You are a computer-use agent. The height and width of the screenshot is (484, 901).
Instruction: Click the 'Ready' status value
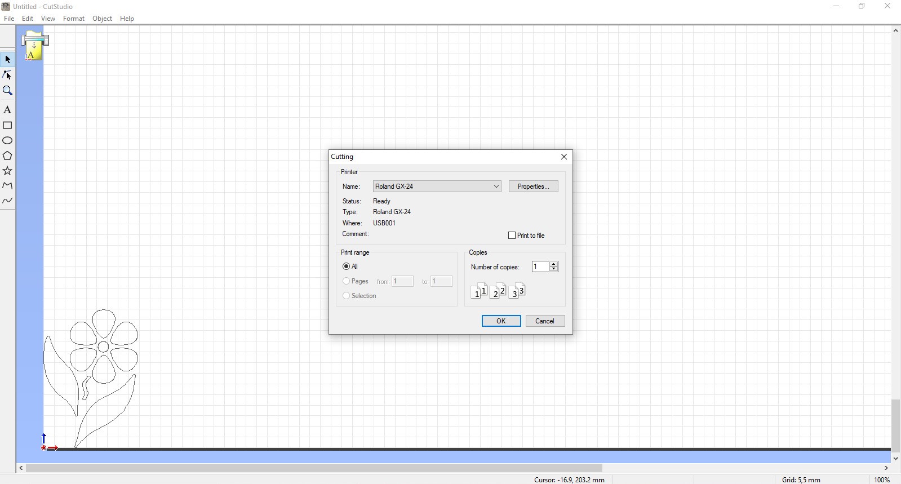pyautogui.click(x=381, y=201)
